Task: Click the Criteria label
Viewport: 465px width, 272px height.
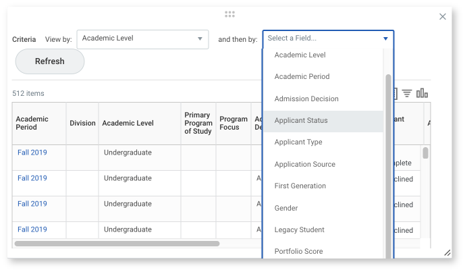Action: pos(24,39)
